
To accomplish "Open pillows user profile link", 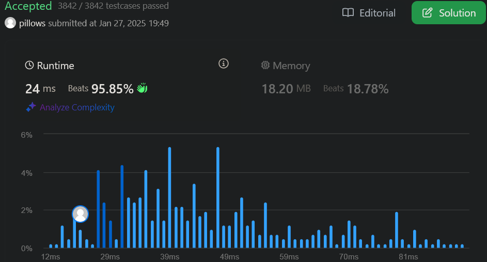I will [32, 23].
